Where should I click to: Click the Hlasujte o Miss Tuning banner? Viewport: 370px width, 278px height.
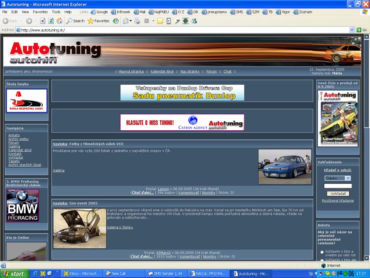click(182, 122)
